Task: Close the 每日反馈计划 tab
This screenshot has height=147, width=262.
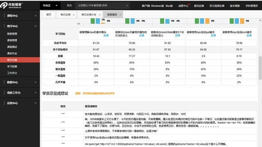Action: (99, 15)
